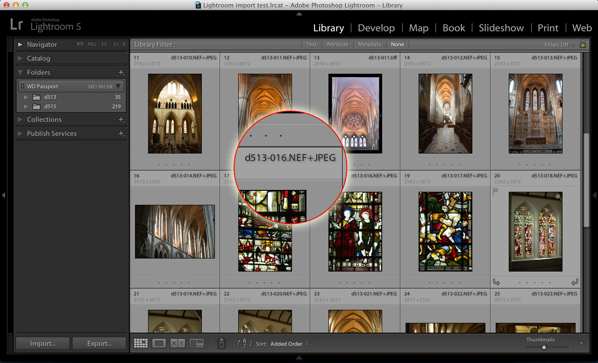This screenshot has height=363, width=598.
Task: Switch to Loupe view in toolbar
Action: click(x=159, y=343)
